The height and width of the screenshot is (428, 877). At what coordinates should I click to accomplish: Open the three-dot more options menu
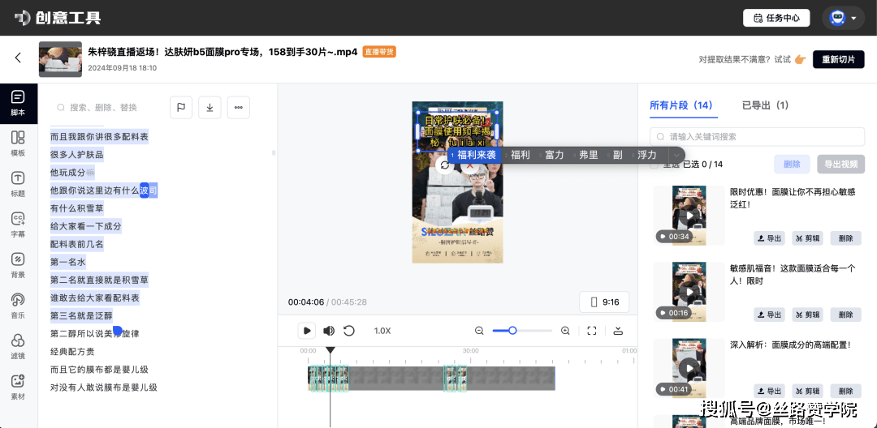238,107
